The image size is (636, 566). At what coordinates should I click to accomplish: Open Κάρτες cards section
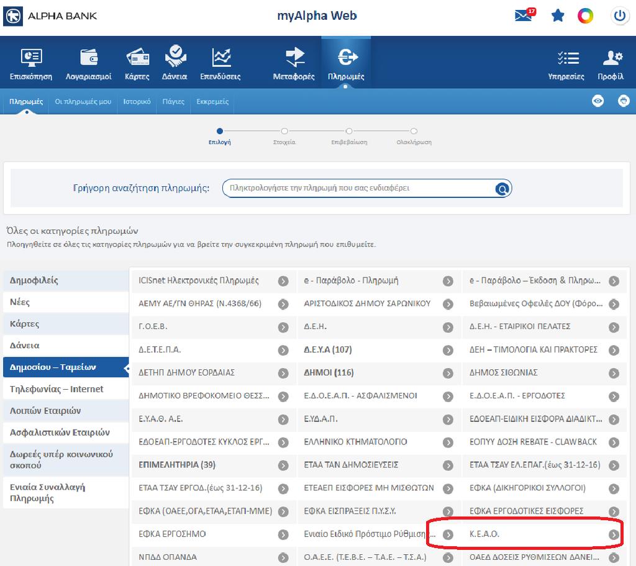[137, 64]
